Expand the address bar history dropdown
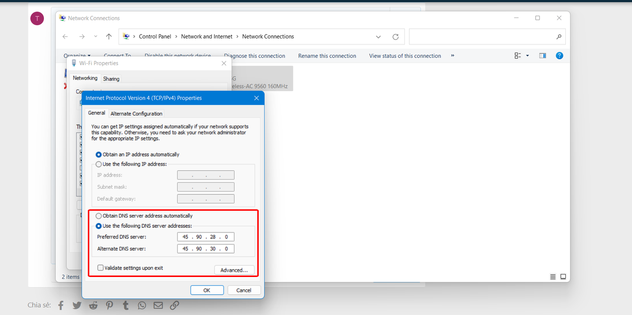 [x=378, y=37]
